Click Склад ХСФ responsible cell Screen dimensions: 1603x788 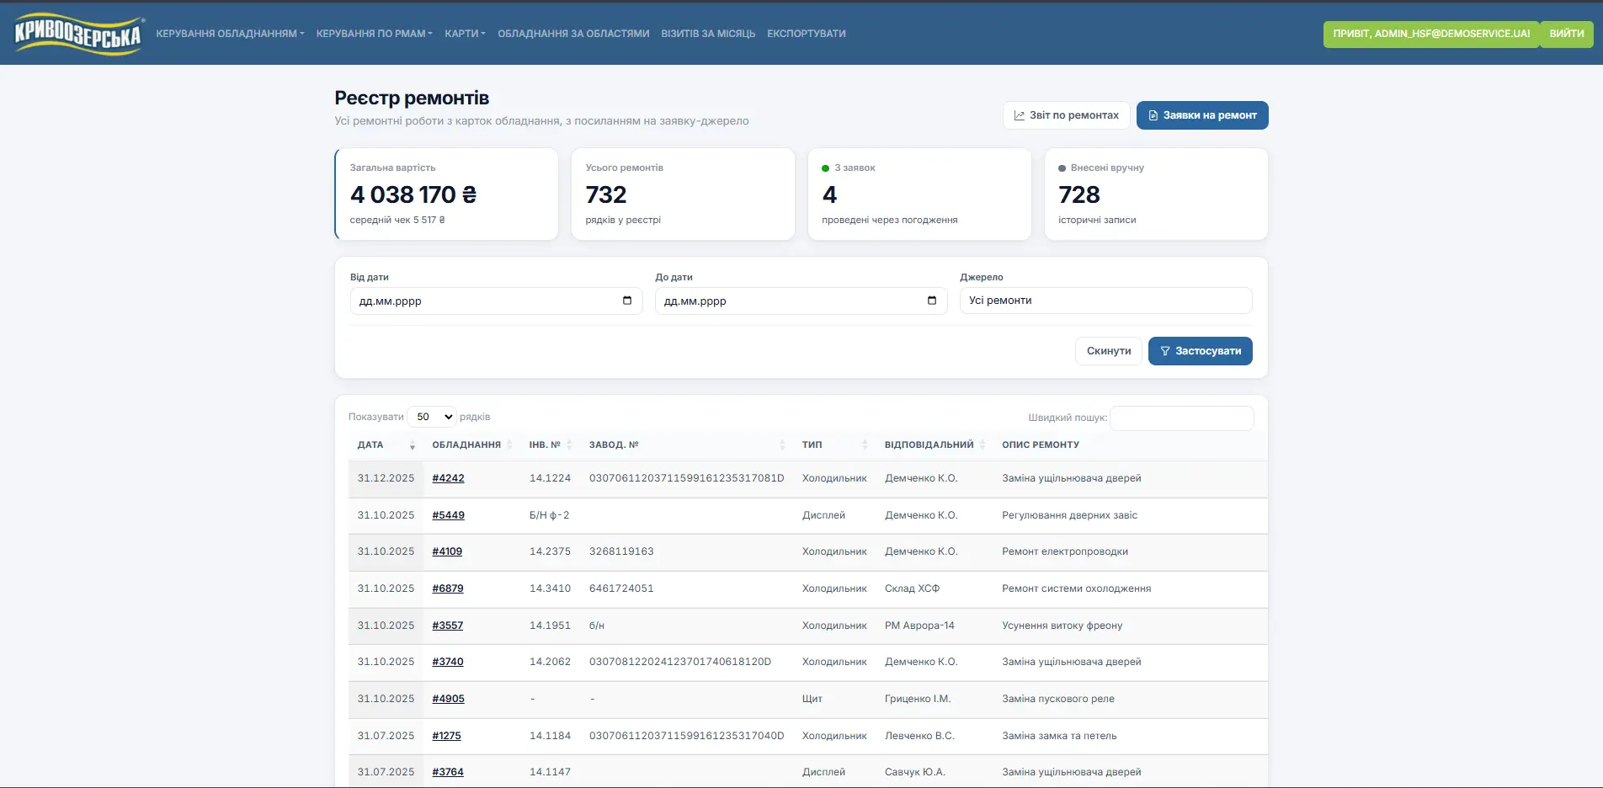pyautogui.click(x=912, y=588)
